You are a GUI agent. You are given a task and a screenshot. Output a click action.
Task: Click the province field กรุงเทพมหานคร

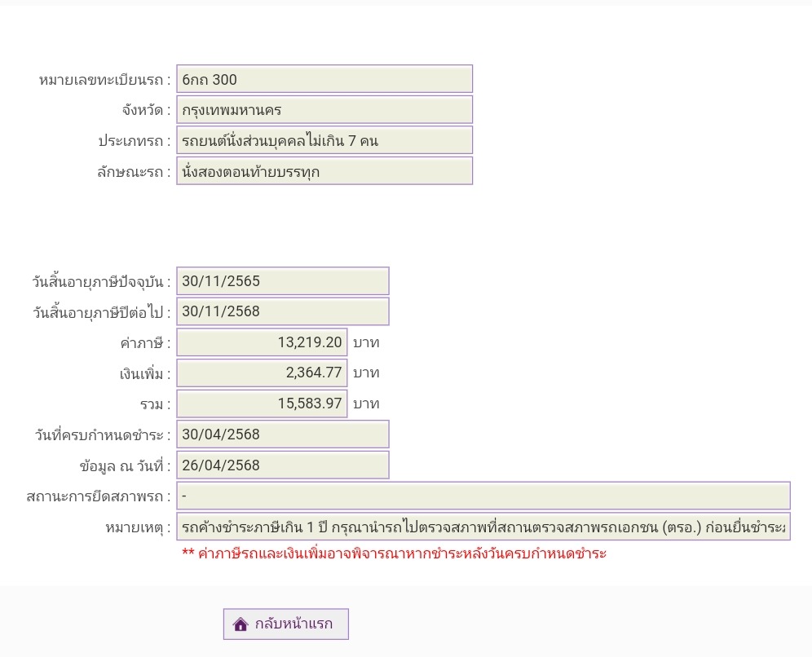point(324,110)
